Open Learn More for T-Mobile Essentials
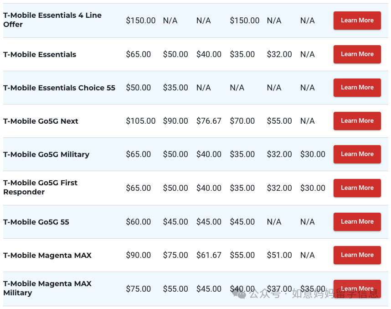 (357, 54)
